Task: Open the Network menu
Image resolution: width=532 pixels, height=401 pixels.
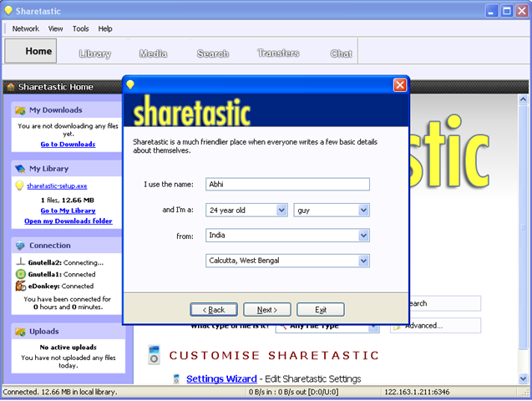Action: (25, 29)
